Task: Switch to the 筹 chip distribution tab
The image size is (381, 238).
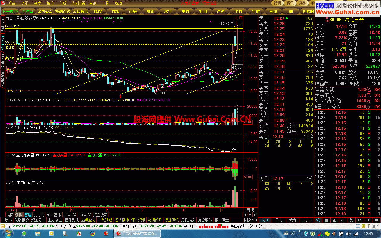Action: point(376,220)
